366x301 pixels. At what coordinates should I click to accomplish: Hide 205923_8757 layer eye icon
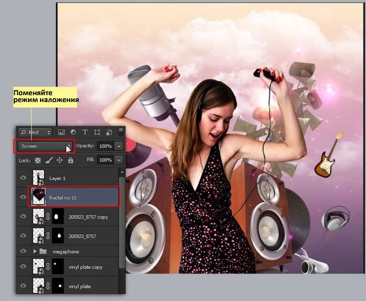tap(23, 235)
